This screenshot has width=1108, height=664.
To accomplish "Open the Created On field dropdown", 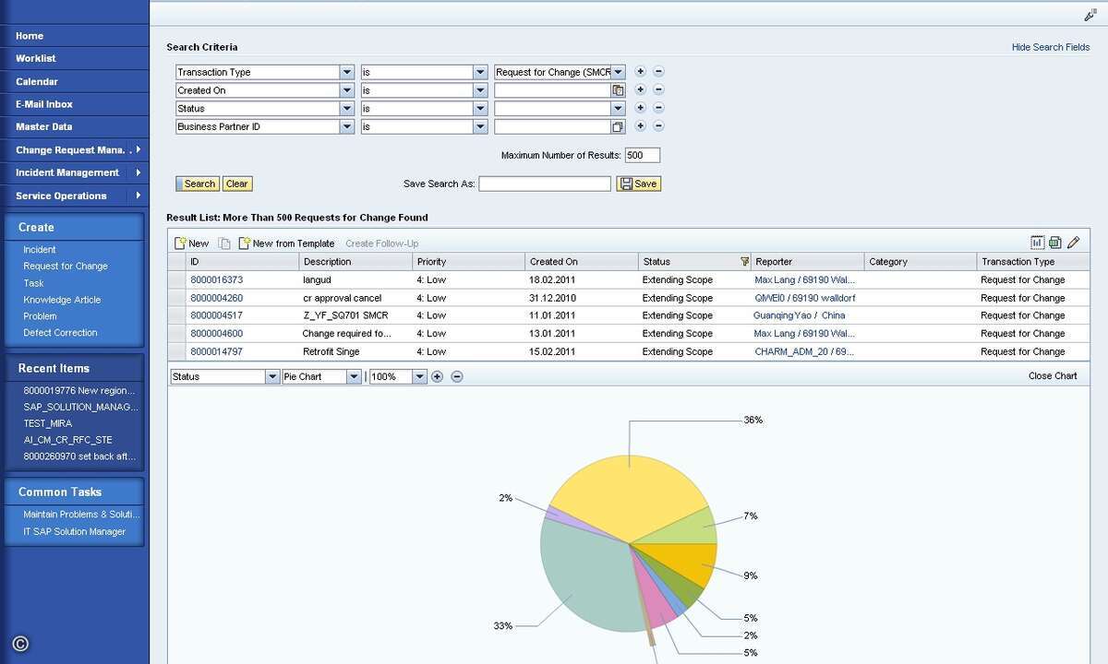I will tap(347, 90).
